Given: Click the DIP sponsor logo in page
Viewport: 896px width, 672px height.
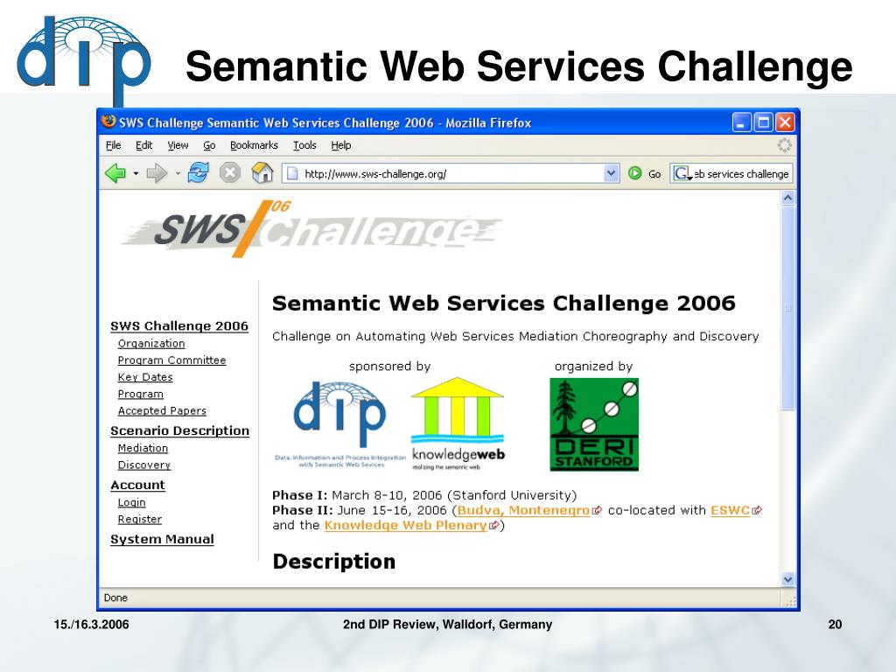Looking at the screenshot, I should [x=340, y=425].
